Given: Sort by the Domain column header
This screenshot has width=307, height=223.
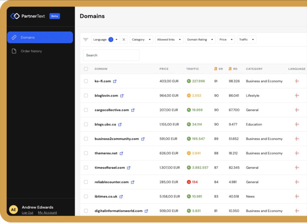Looking at the screenshot, I should [101, 69].
